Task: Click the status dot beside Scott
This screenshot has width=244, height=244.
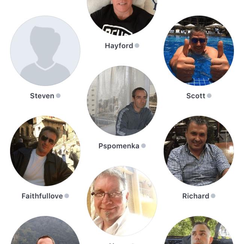Action: click(209, 96)
